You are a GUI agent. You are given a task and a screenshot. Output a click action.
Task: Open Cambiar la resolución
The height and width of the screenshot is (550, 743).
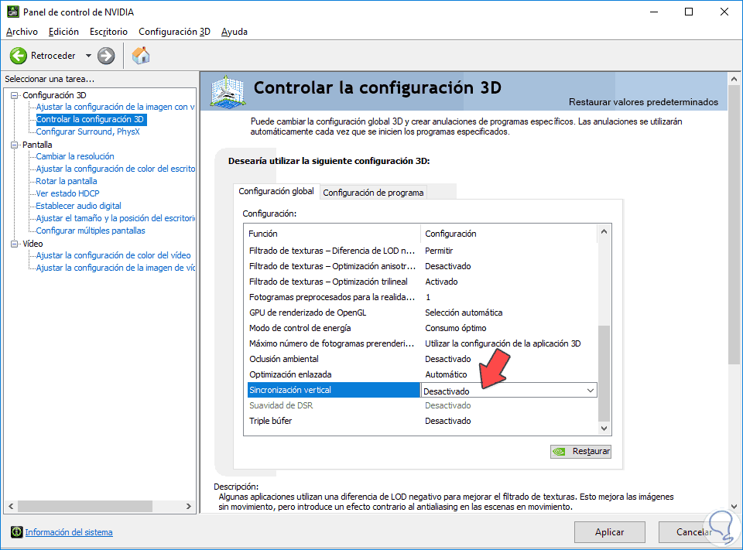(75, 156)
